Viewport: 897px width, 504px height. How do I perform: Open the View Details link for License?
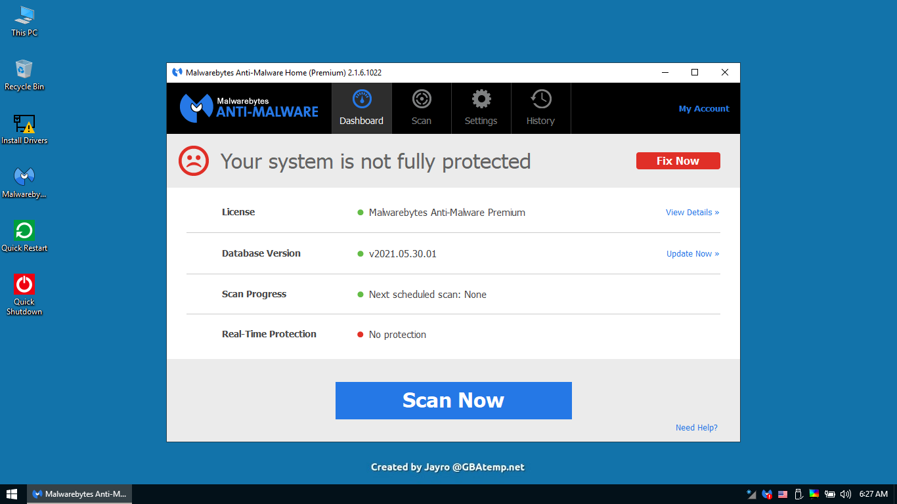692,213
